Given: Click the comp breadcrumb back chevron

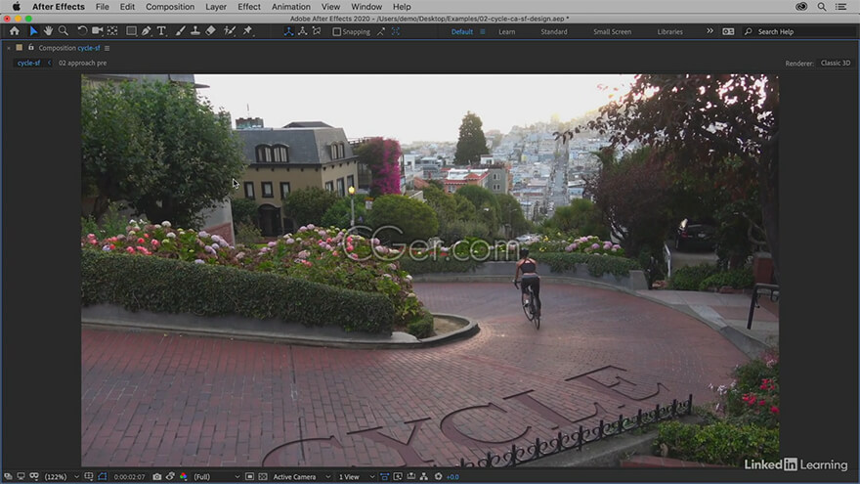Looking at the screenshot, I should tap(50, 64).
